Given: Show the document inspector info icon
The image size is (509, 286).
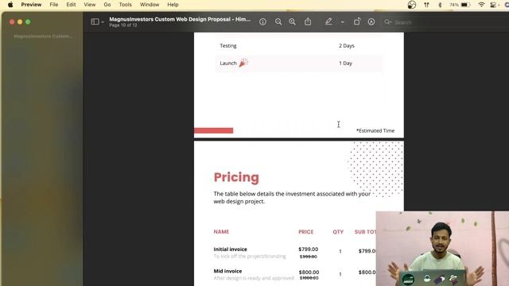Looking at the screenshot, I should 262,21.
